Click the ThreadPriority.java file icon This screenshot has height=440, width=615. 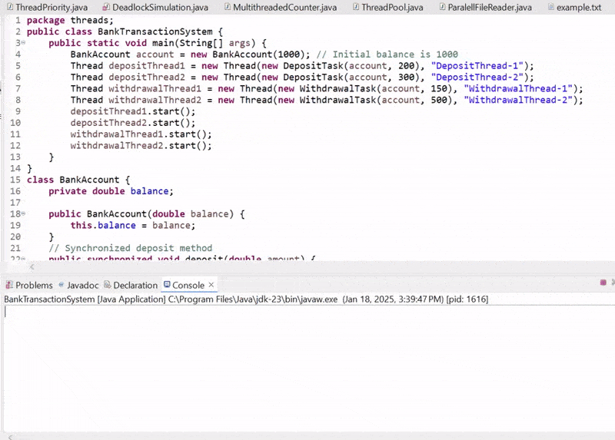click(10, 7)
